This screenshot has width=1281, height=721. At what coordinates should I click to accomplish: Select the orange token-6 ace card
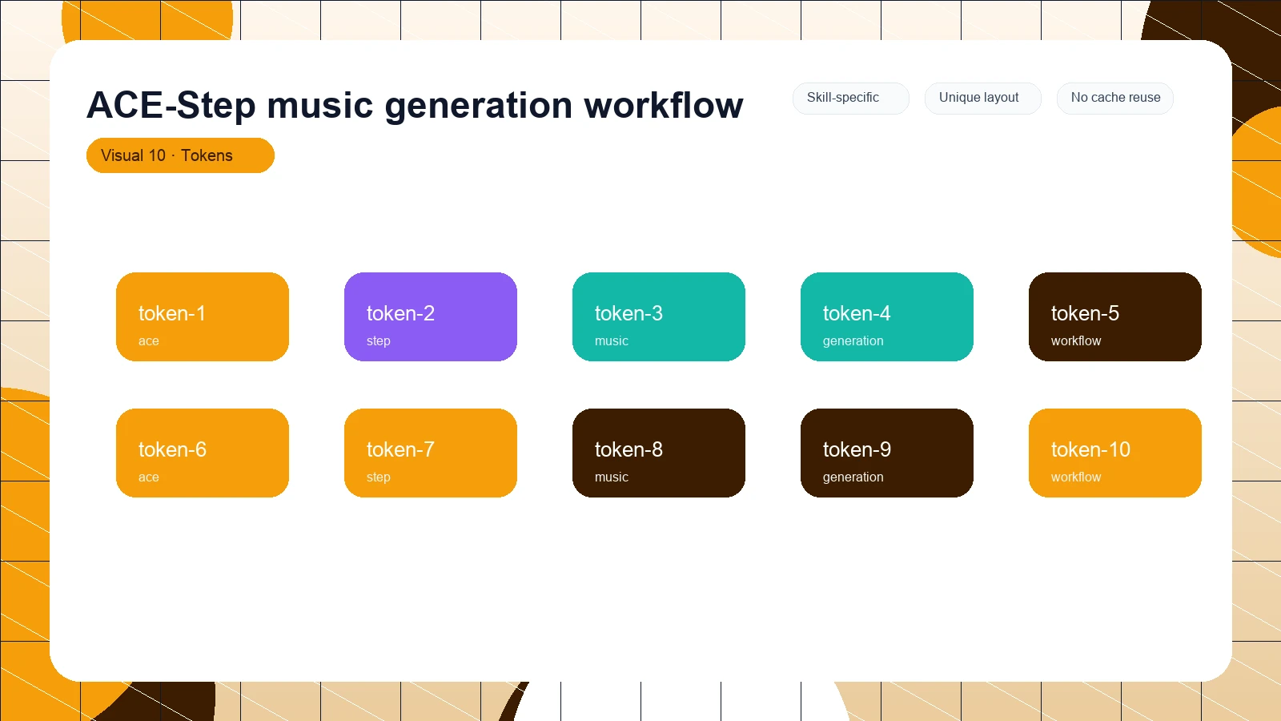203,453
